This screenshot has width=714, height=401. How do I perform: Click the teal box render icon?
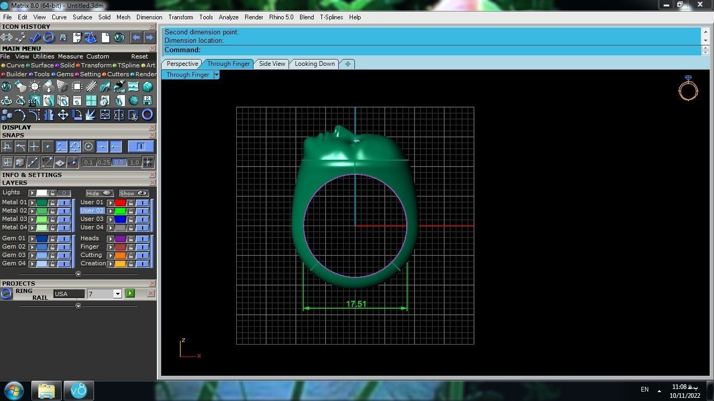[147, 87]
